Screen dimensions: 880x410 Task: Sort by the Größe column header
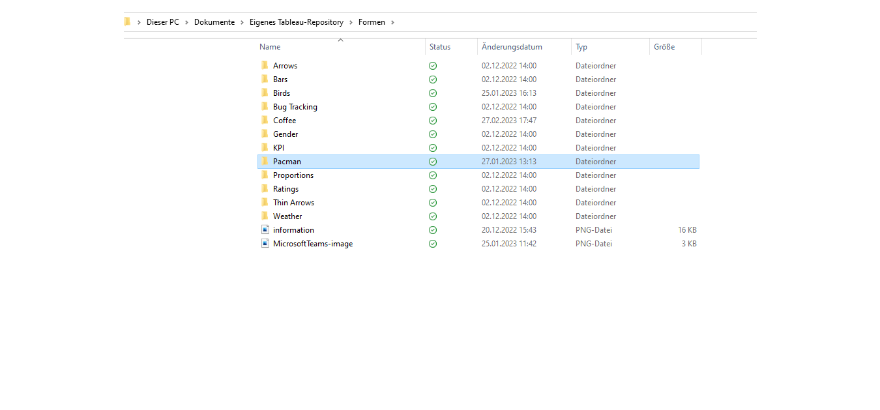coord(664,47)
